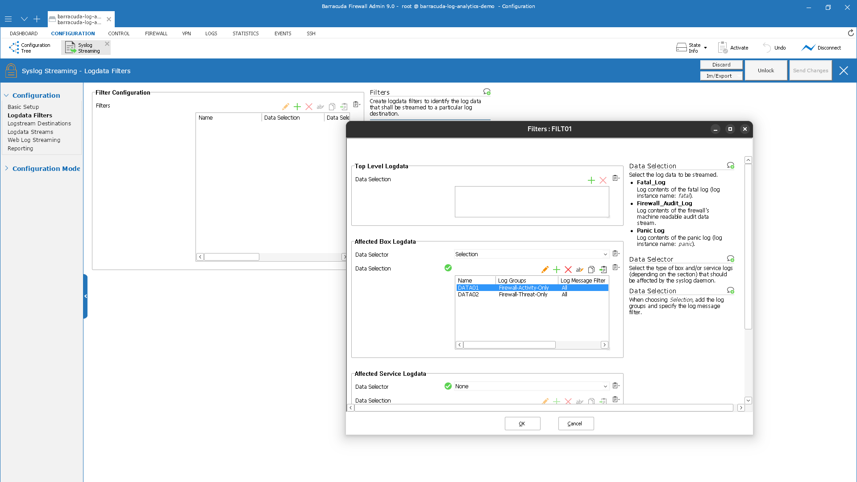The height and width of the screenshot is (482, 857).
Task: Click the green plus icon in Filter Configuration
Action: (297, 107)
